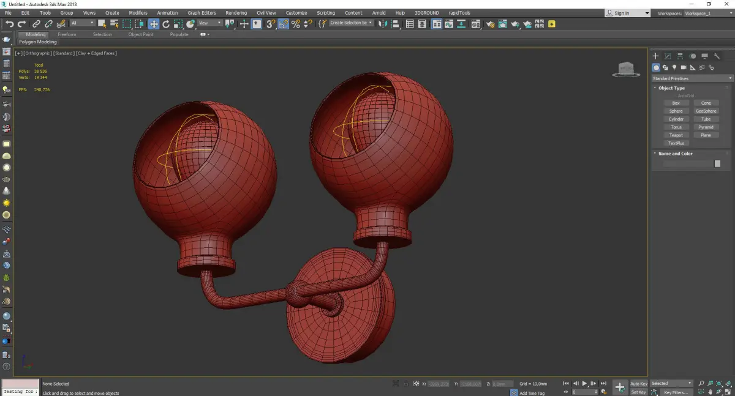735x396 pixels.
Task: Switch to the Freeform ribbon tab
Action: point(67,34)
